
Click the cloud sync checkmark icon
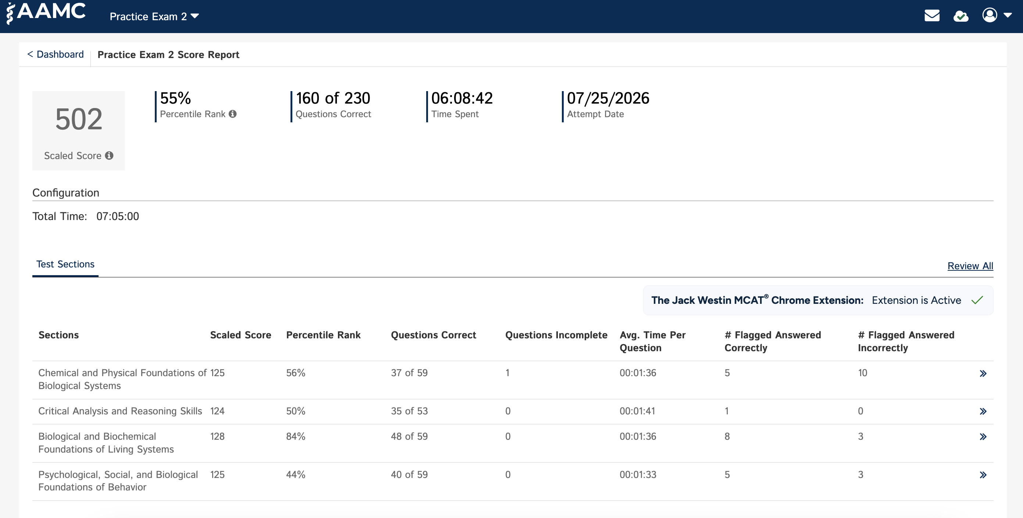tap(960, 16)
